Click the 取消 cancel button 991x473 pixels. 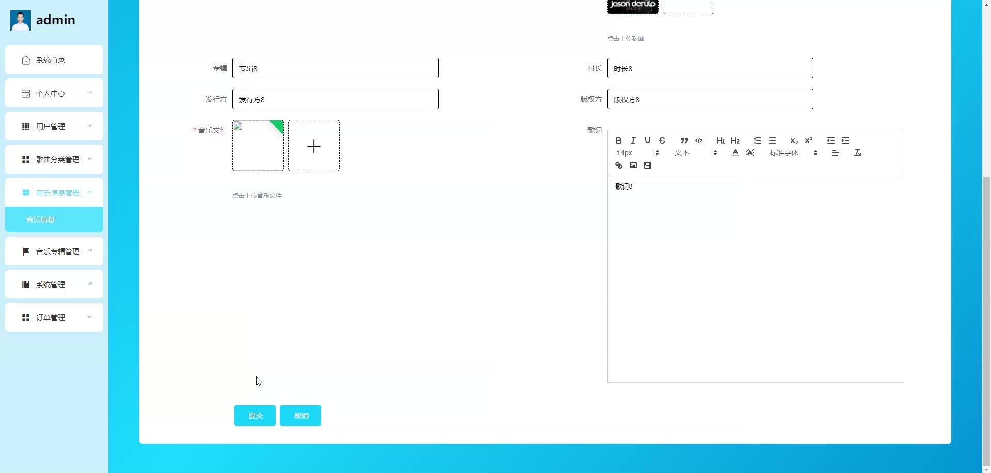(300, 416)
